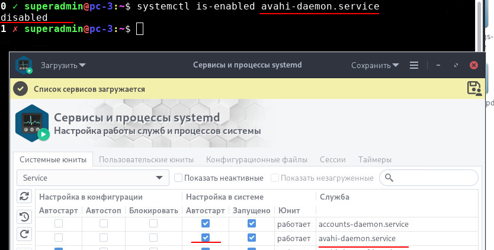The height and width of the screenshot is (250, 494).
Task: Open the Сессии tab
Action: tap(333, 159)
